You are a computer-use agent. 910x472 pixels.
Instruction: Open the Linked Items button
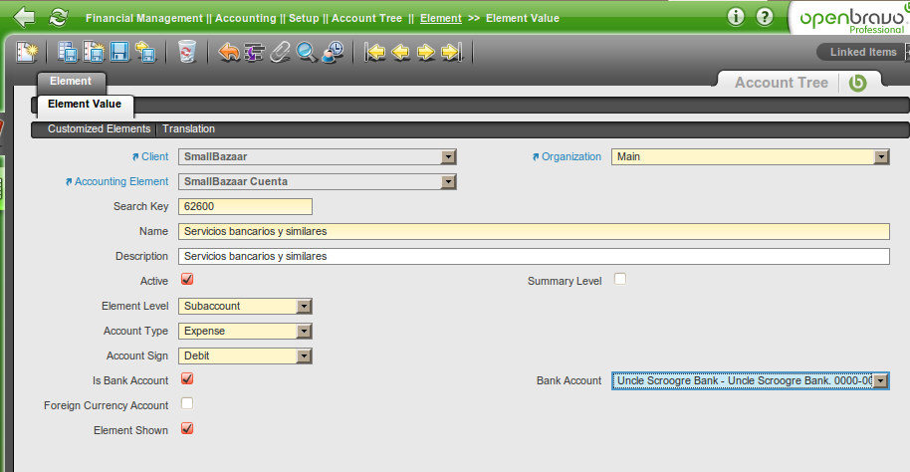[863, 52]
